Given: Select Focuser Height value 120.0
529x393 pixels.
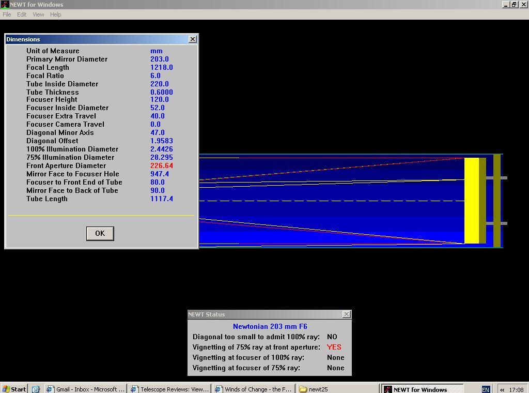Looking at the screenshot, I should (x=160, y=99).
